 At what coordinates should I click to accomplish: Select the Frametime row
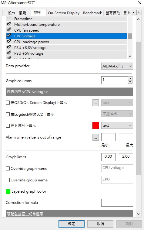pos(67,19)
